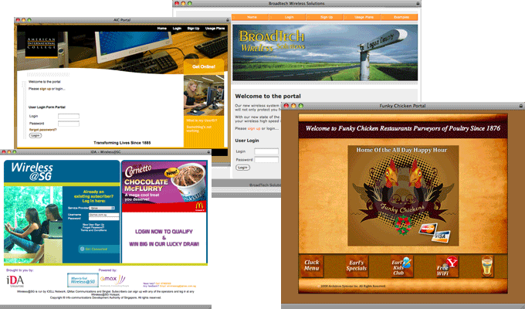Viewport: 525px width, 309px height.
Task: Open the Cornetto Chocolate McFlurry ad banner
Action: click(164, 186)
